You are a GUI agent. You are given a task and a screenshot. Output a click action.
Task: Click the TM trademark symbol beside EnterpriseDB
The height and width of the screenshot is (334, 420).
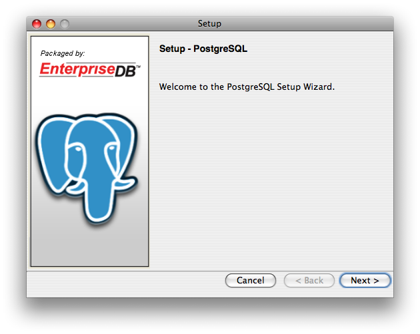138,67
